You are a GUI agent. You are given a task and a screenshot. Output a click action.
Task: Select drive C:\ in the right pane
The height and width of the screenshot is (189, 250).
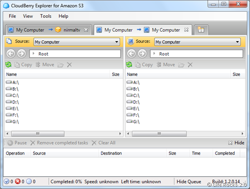coord(133,95)
